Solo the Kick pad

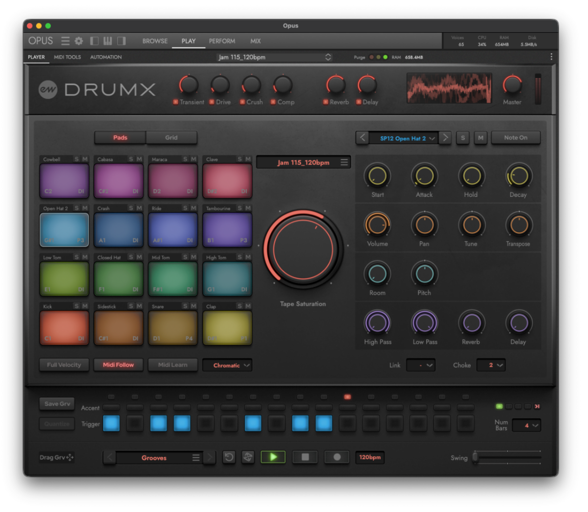pyautogui.click(x=76, y=306)
